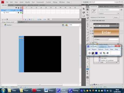
Task: Switch to the MOTION EDITOR tab
Action: coord(33,5)
